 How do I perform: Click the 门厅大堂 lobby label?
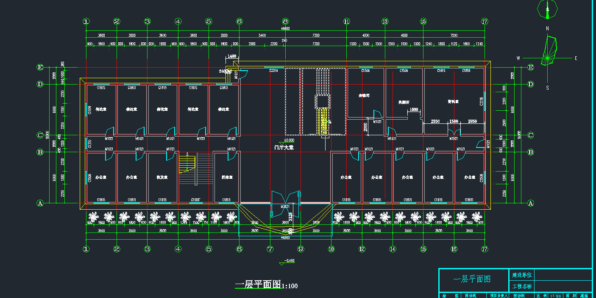(x=284, y=148)
